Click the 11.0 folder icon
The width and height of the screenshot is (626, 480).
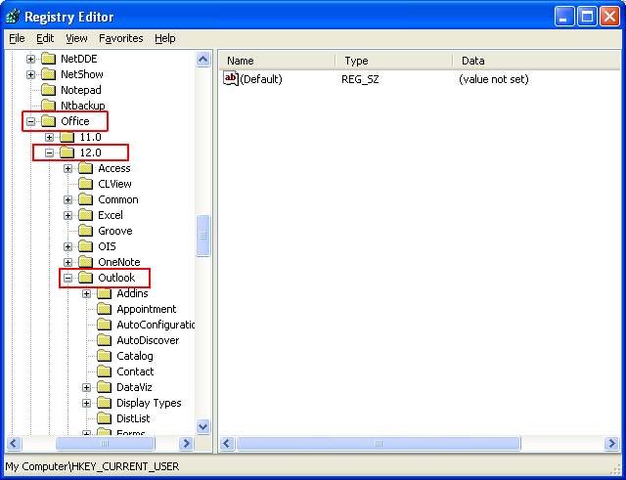67,137
